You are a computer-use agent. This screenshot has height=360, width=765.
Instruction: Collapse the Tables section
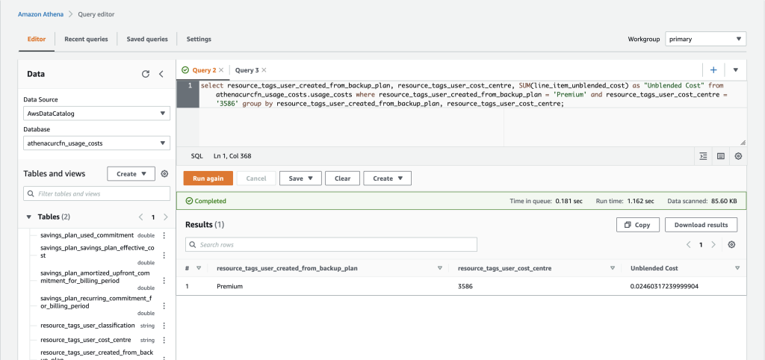pos(28,217)
